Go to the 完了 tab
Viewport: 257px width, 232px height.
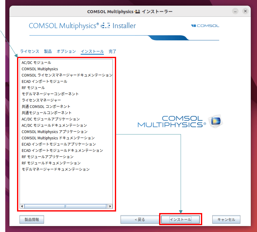pyautogui.click(x=112, y=51)
